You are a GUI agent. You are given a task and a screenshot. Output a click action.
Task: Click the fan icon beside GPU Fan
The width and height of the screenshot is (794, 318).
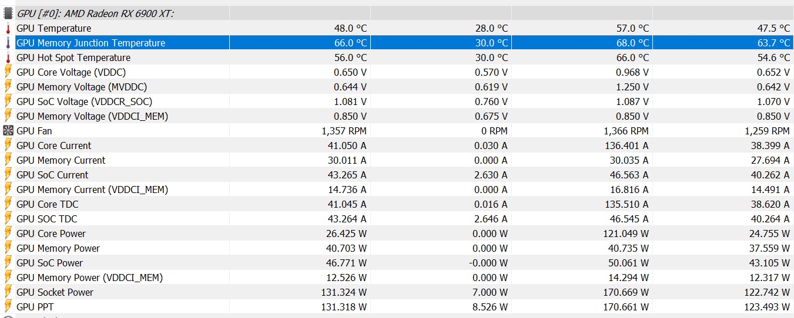[8, 131]
